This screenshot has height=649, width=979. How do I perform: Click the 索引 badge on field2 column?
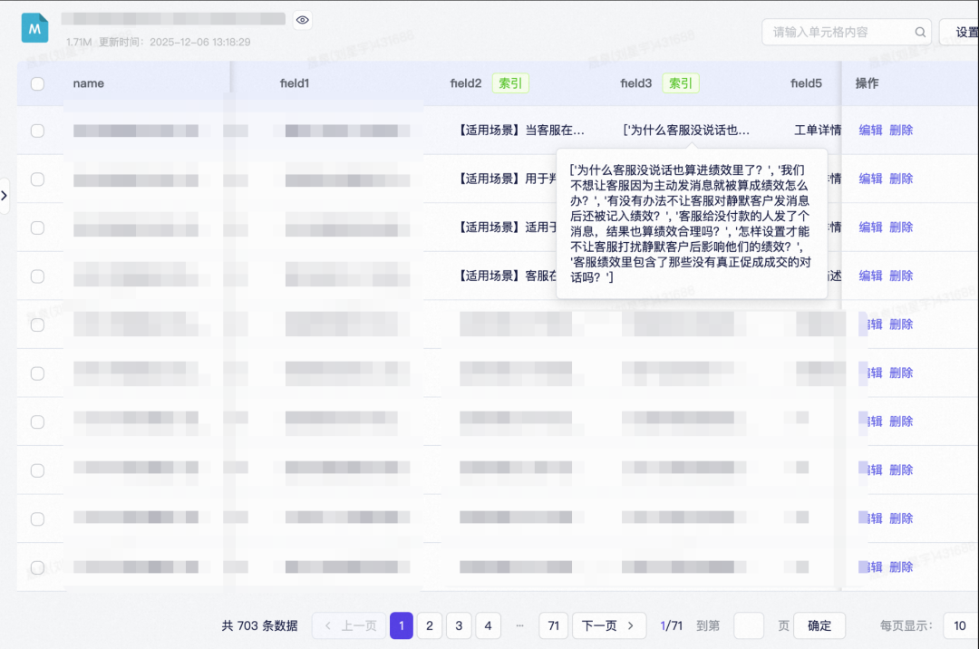(510, 82)
